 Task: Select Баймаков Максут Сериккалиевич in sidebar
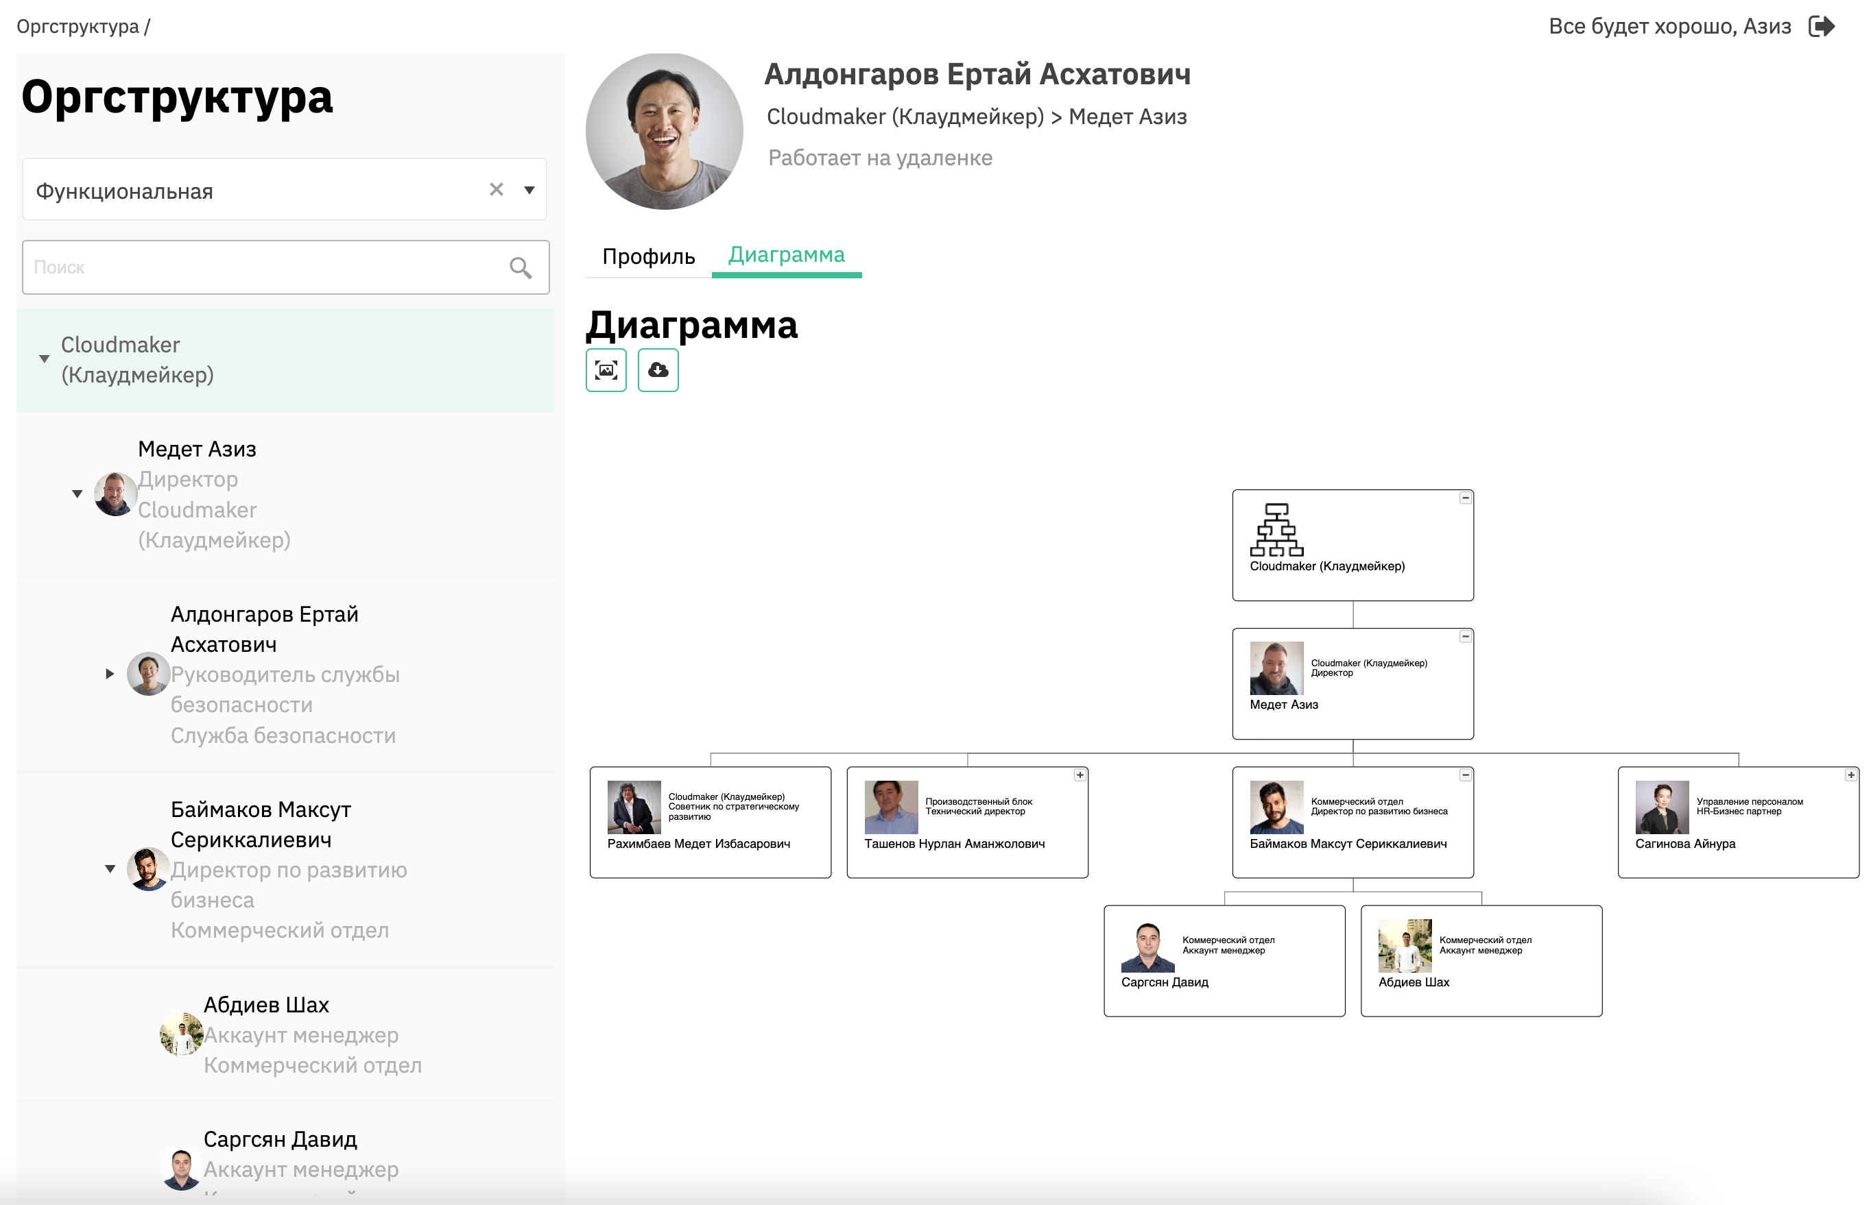coord(261,824)
